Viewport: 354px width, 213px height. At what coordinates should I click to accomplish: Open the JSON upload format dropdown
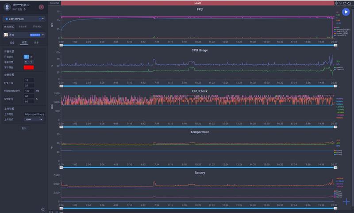tap(34, 119)
